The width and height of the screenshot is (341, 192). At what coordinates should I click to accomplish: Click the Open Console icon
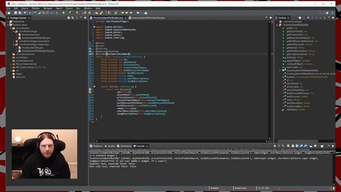point(322,146)
